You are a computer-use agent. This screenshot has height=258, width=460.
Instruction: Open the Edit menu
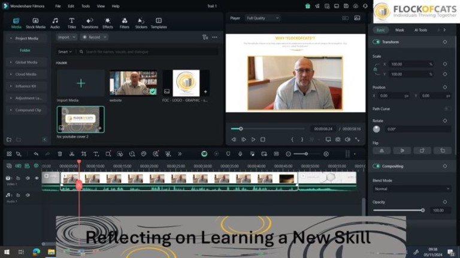coord(71,6)
